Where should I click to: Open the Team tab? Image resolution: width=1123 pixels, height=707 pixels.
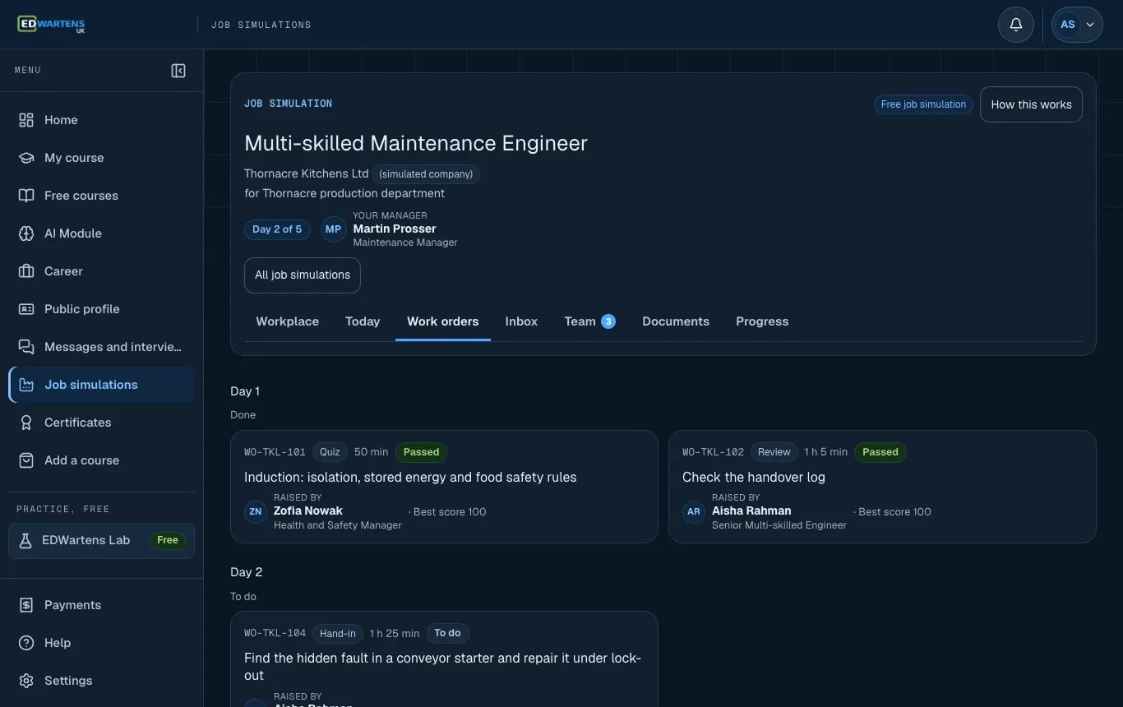589,321
